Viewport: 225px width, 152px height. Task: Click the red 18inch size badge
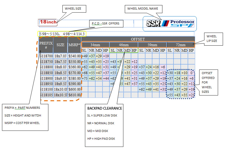[48, 22]
